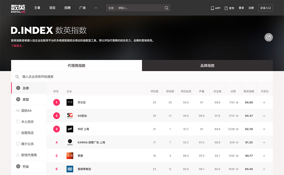Click monthly change arrow for 中好 上海
The width and height of the screenshot is (284, 175).
click(264, 129)
